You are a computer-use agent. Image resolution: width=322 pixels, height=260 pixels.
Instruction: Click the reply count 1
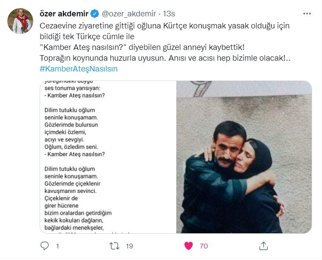[x=57, y=246]
